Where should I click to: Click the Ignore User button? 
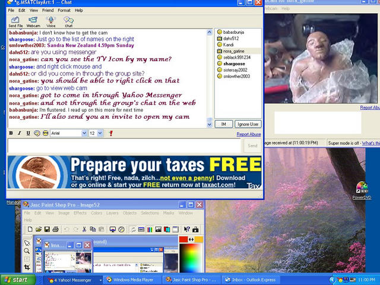248,124
